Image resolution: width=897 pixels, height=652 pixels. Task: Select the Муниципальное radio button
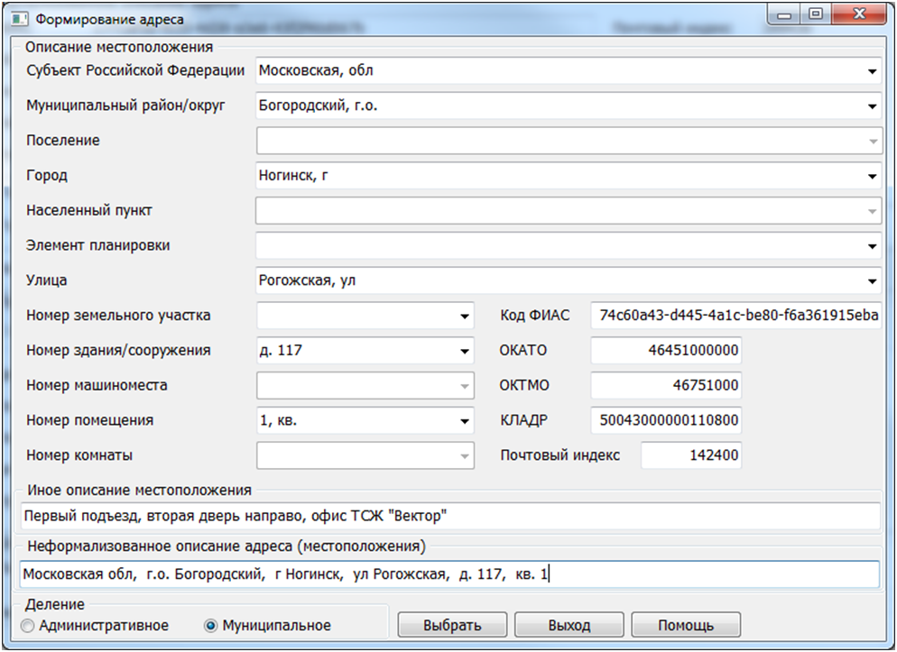pos(211,626)
